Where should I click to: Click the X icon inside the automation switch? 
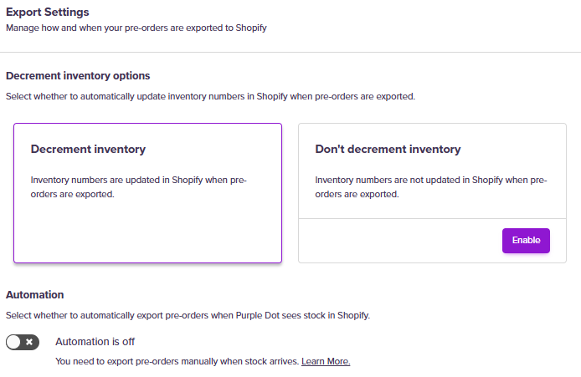tap(29, 342)
